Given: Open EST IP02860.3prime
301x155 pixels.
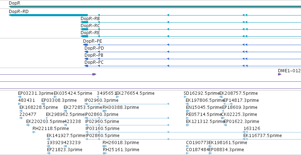Looking at the screenshot, I should (102, 114).
